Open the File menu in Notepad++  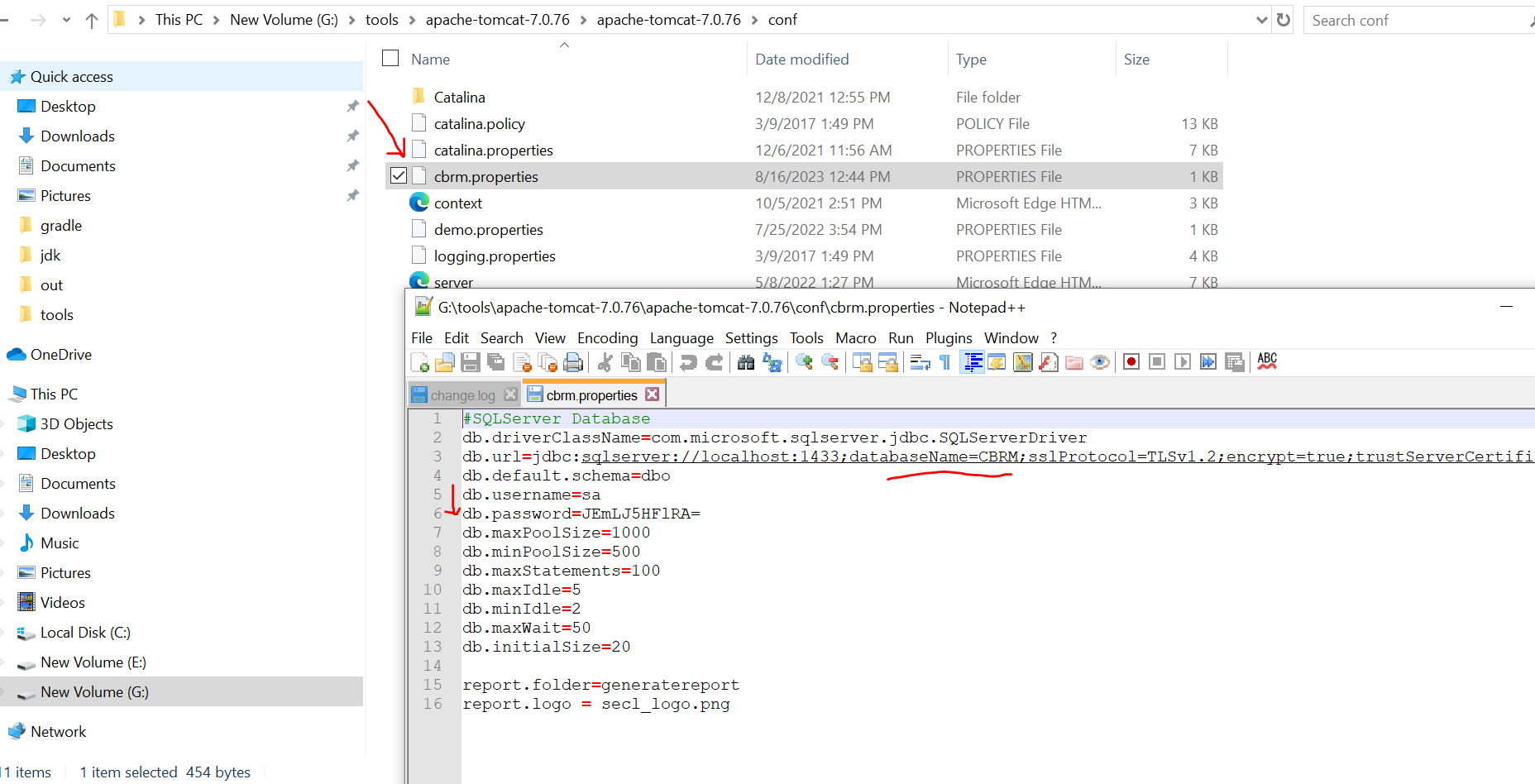click(422, 338)
